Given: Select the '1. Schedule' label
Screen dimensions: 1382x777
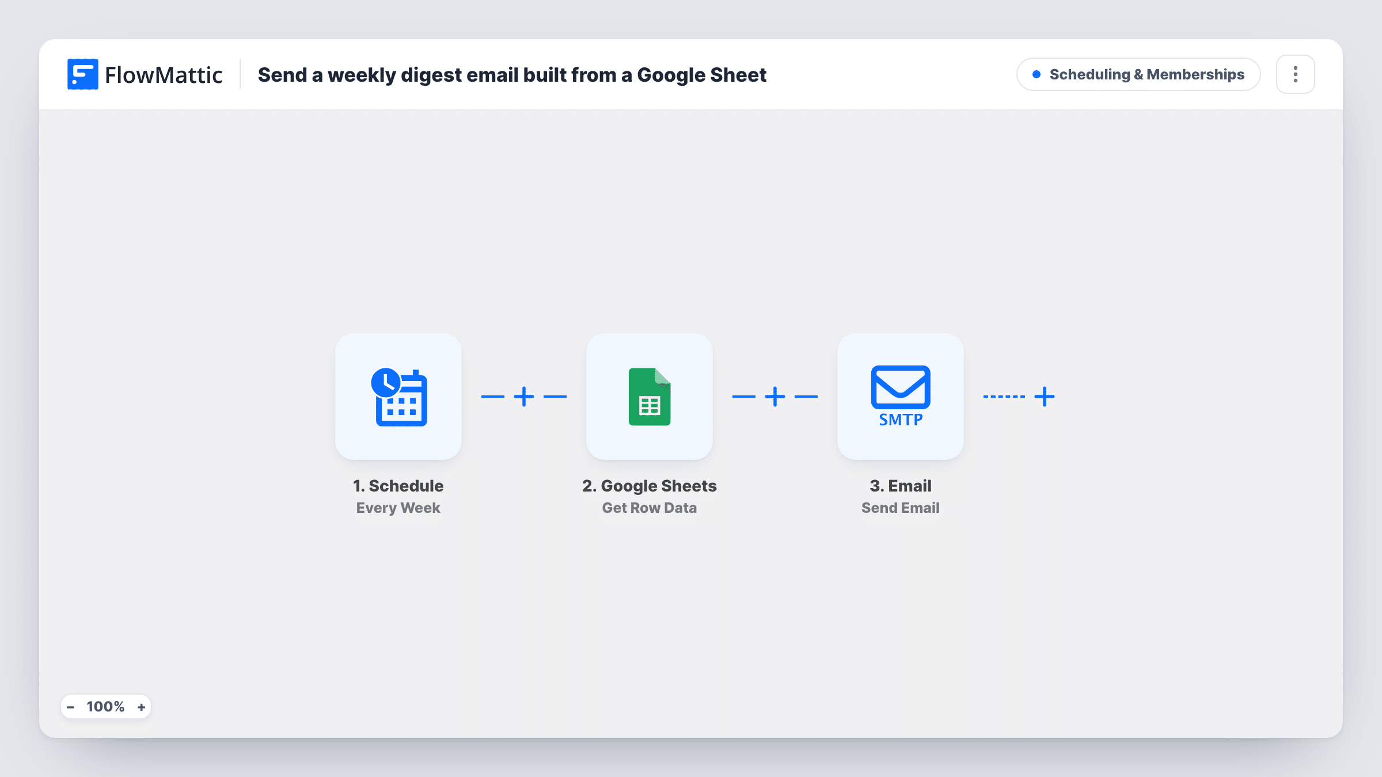Looking at the screenshot, I should pyautogui.click(x=398, y=486).
